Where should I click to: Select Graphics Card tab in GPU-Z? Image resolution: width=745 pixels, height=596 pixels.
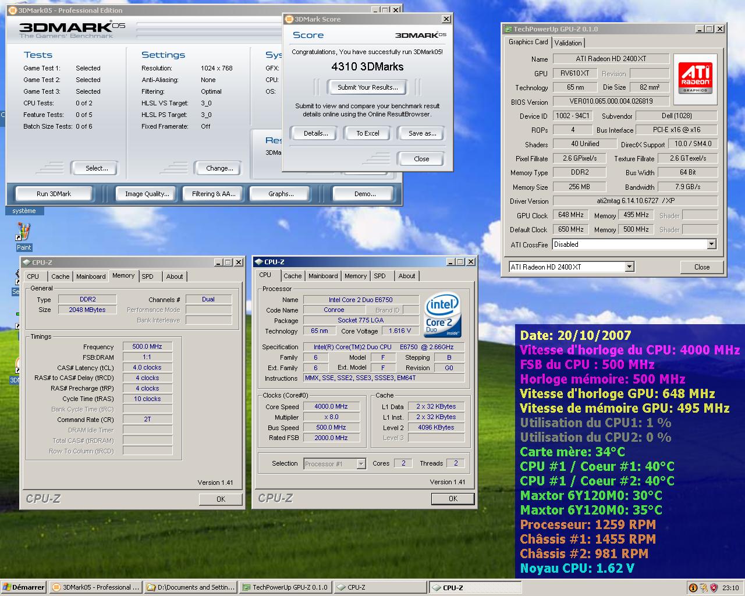coord(528,42)
